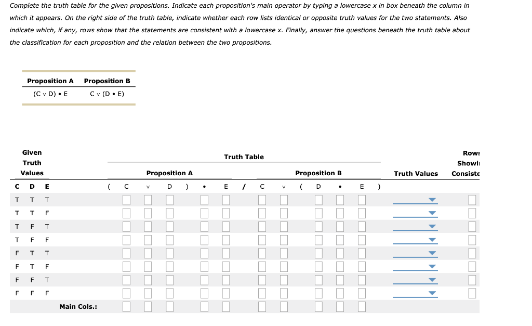Check the C column box in Proposition A first row
The height and width of the screenshot is (326, 532).
126,200
